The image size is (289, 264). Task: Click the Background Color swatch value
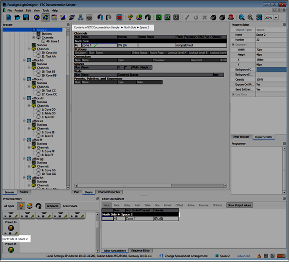[271, 70]
